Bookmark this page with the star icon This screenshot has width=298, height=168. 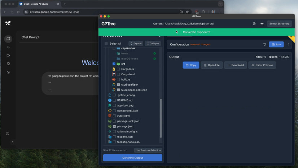[x=187, y=12]
